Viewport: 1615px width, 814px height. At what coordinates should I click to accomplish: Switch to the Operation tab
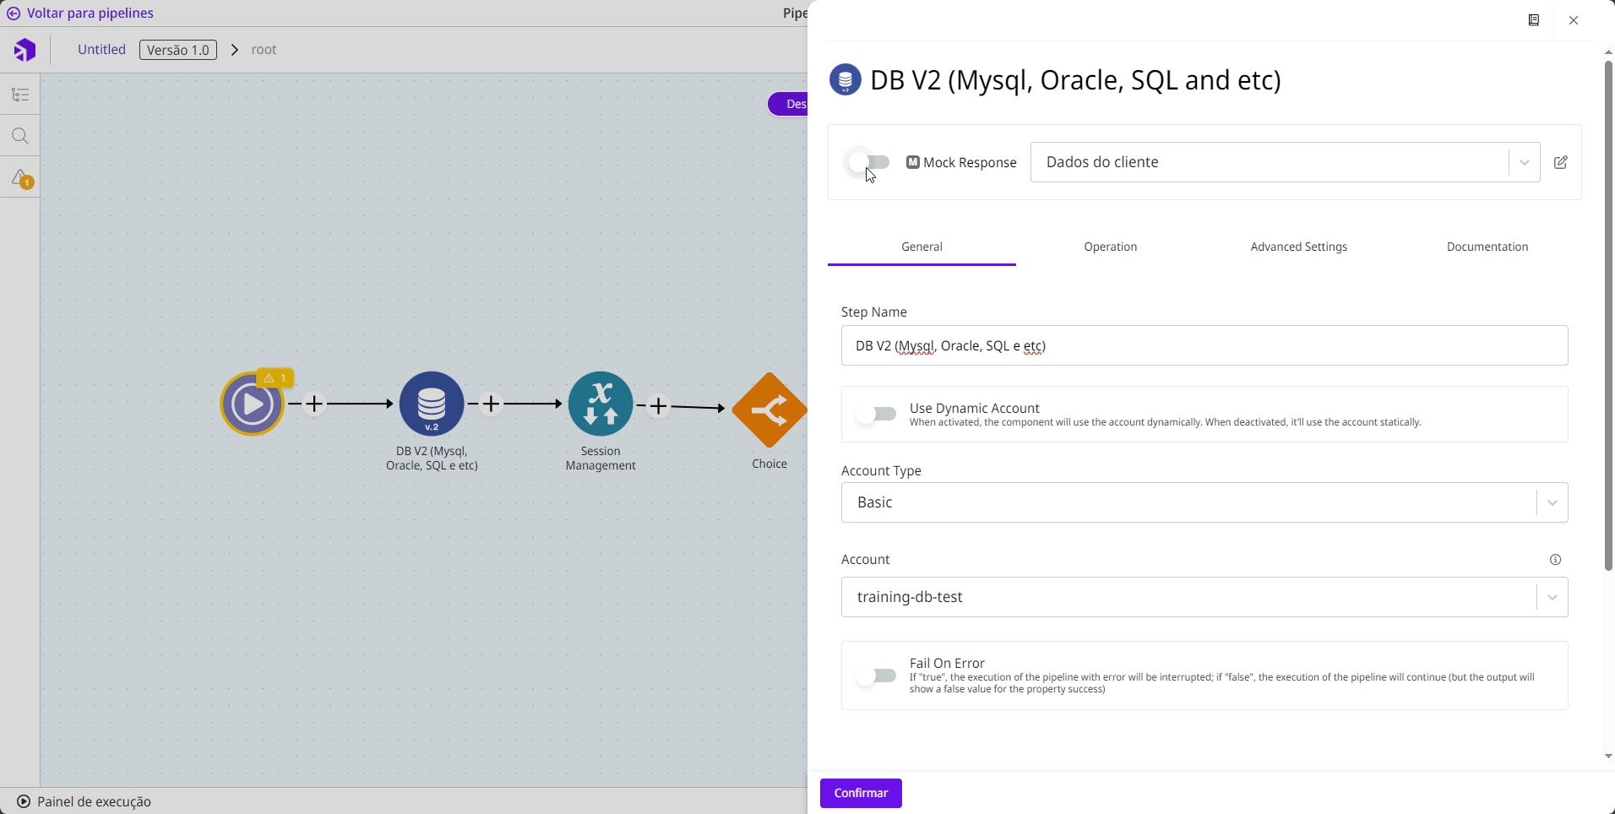coord(1110,247)
